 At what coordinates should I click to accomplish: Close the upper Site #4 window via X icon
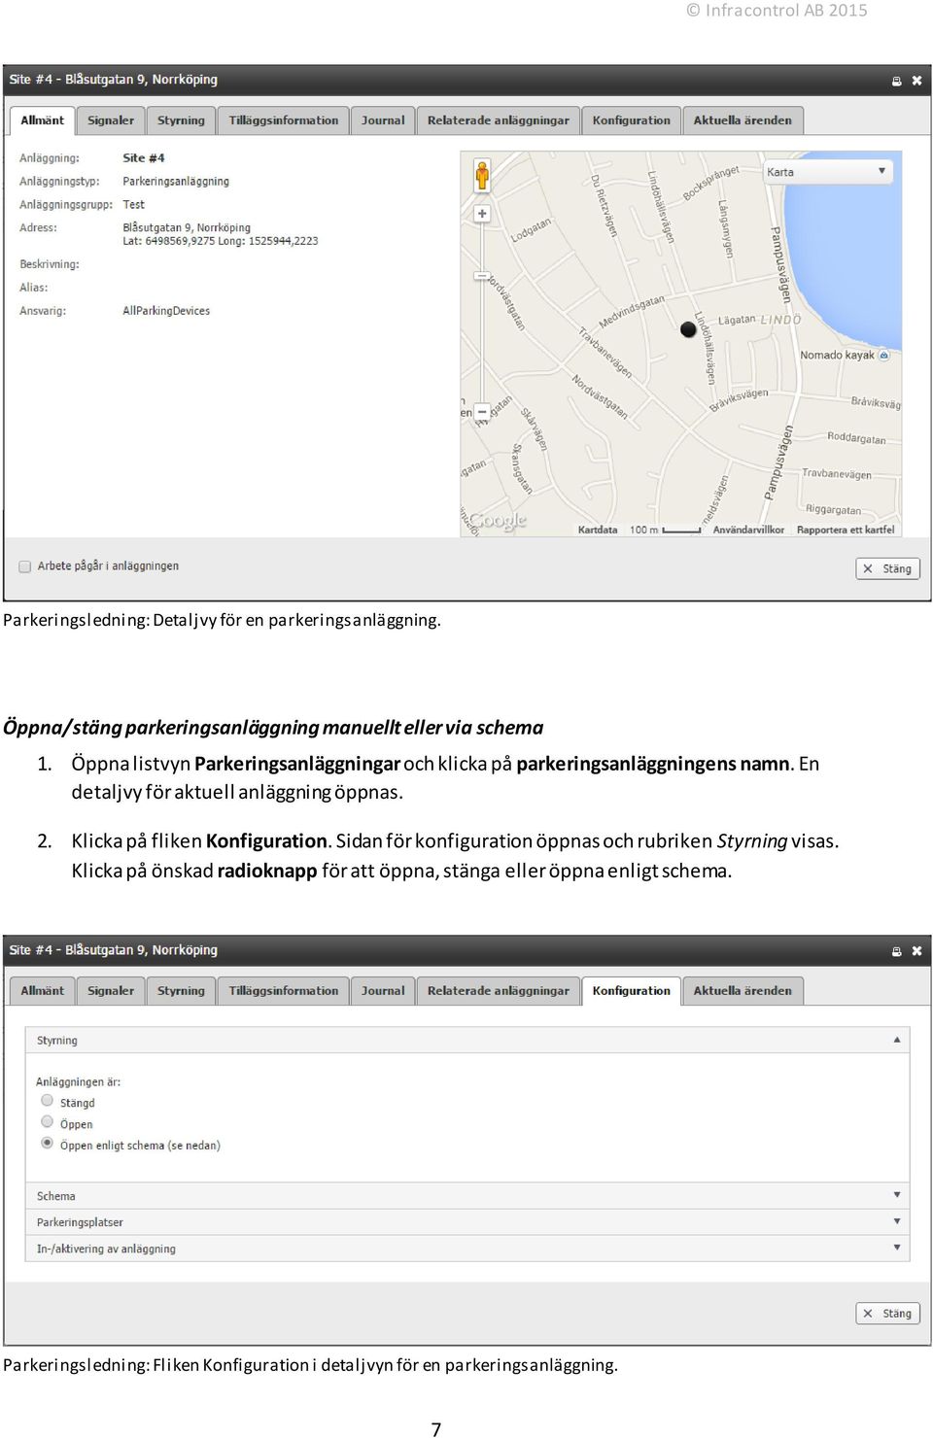tap(916, 81)
